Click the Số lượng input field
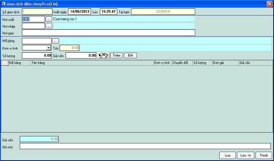 (x=37, y=56)
